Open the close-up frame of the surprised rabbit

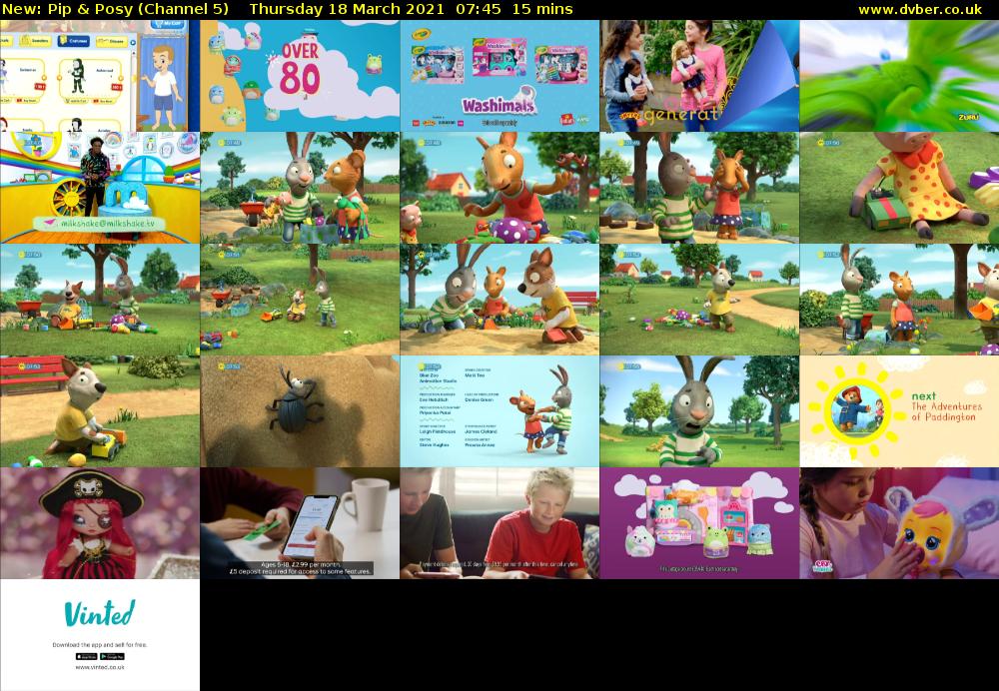[699, 411]
